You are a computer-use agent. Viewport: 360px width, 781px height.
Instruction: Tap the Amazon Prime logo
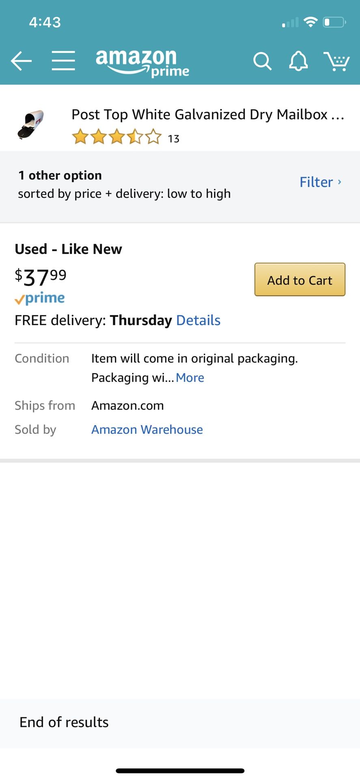[142, 62]
